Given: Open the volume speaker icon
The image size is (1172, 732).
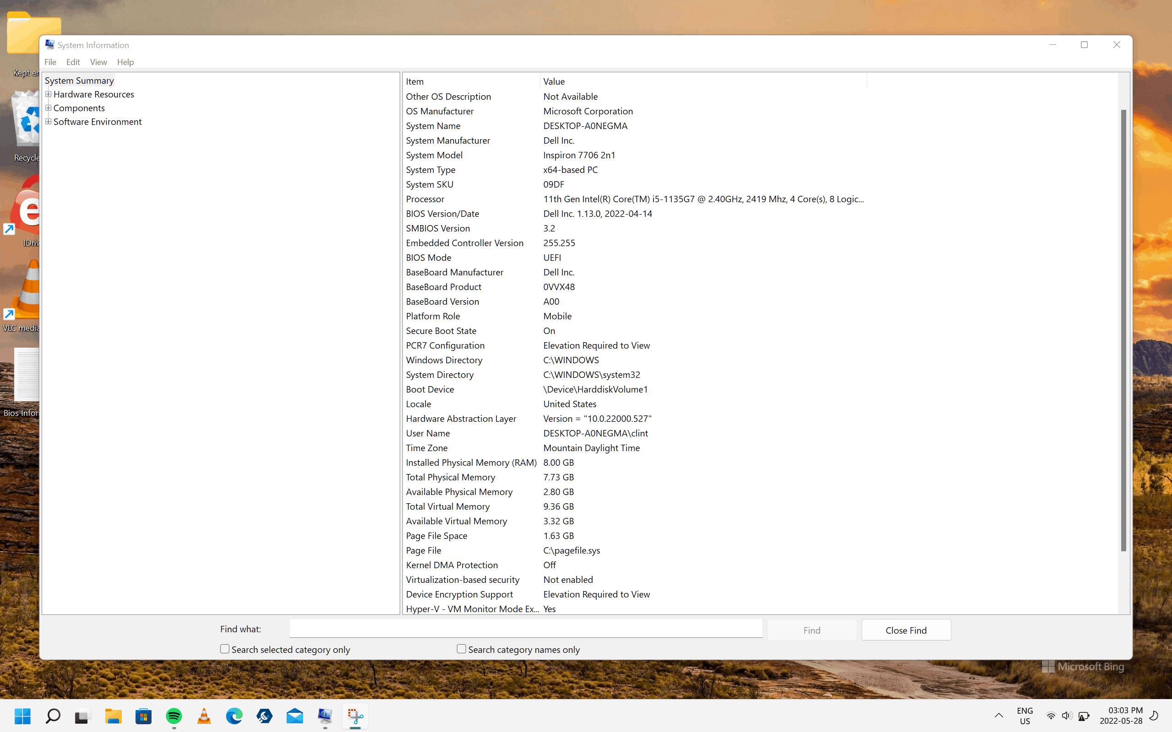Looking at the screenshot, I should click(1067, 716).
